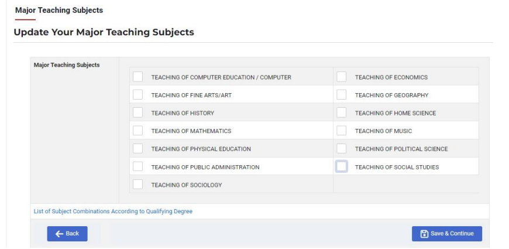The height and width of the screenshot is (249, 509).
Task: Enable the Teaching of Social Studies checkbox
Action: point(342,166)
